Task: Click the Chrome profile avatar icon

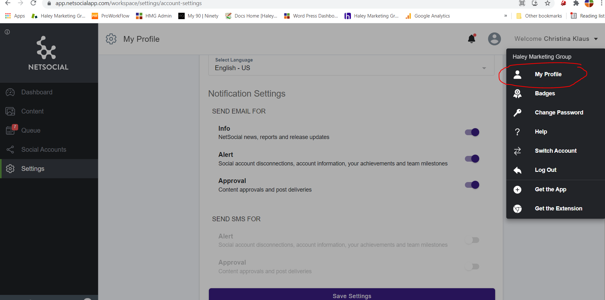Action: click(589, 3)
